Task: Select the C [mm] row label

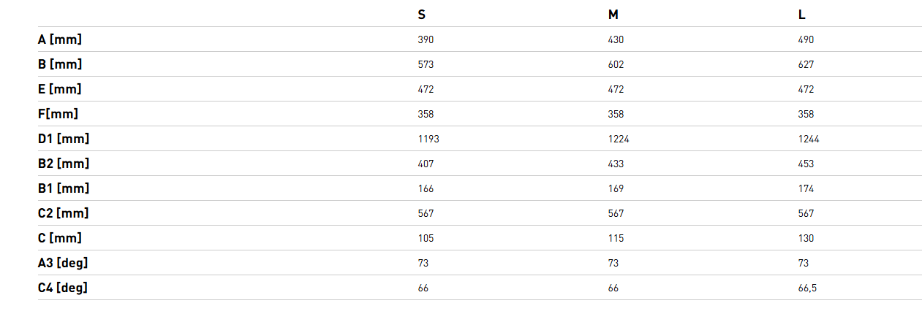Action: [60, 238]
